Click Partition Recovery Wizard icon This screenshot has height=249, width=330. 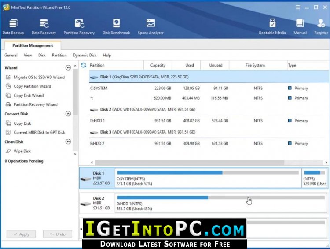tap(8, 104)
